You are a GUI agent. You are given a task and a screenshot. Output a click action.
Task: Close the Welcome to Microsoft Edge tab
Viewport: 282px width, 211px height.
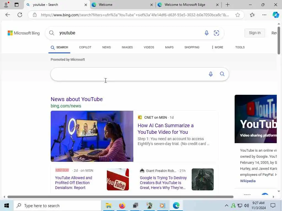217,5
